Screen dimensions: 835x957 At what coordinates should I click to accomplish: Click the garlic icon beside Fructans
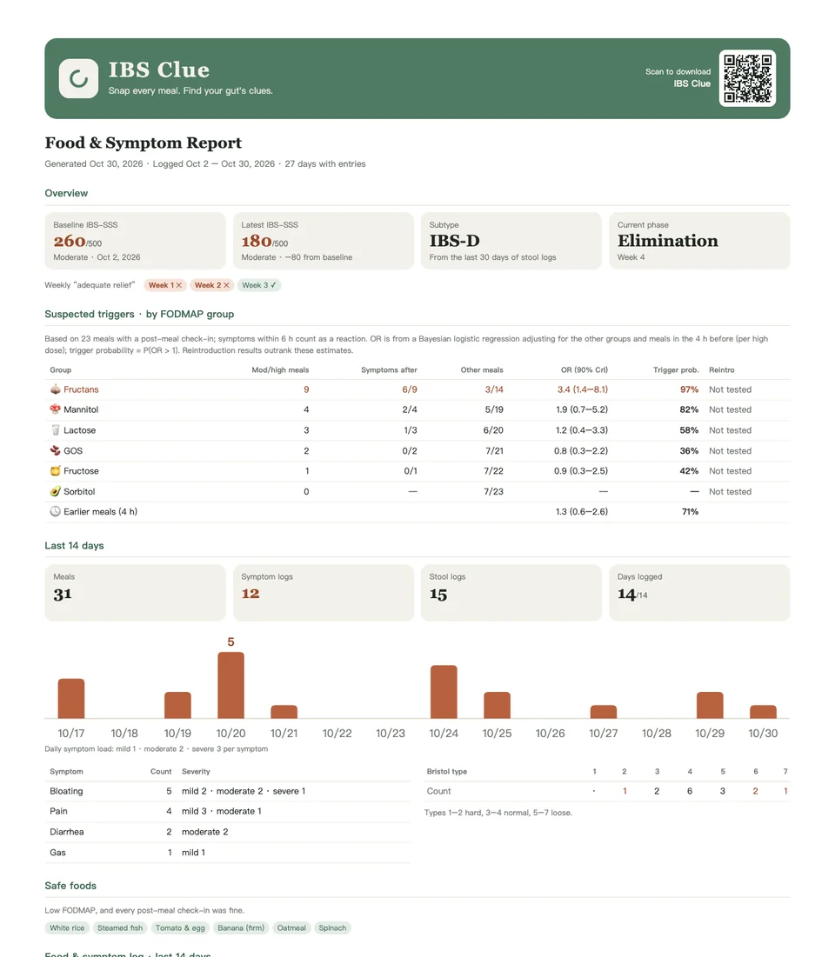[55, 389]
